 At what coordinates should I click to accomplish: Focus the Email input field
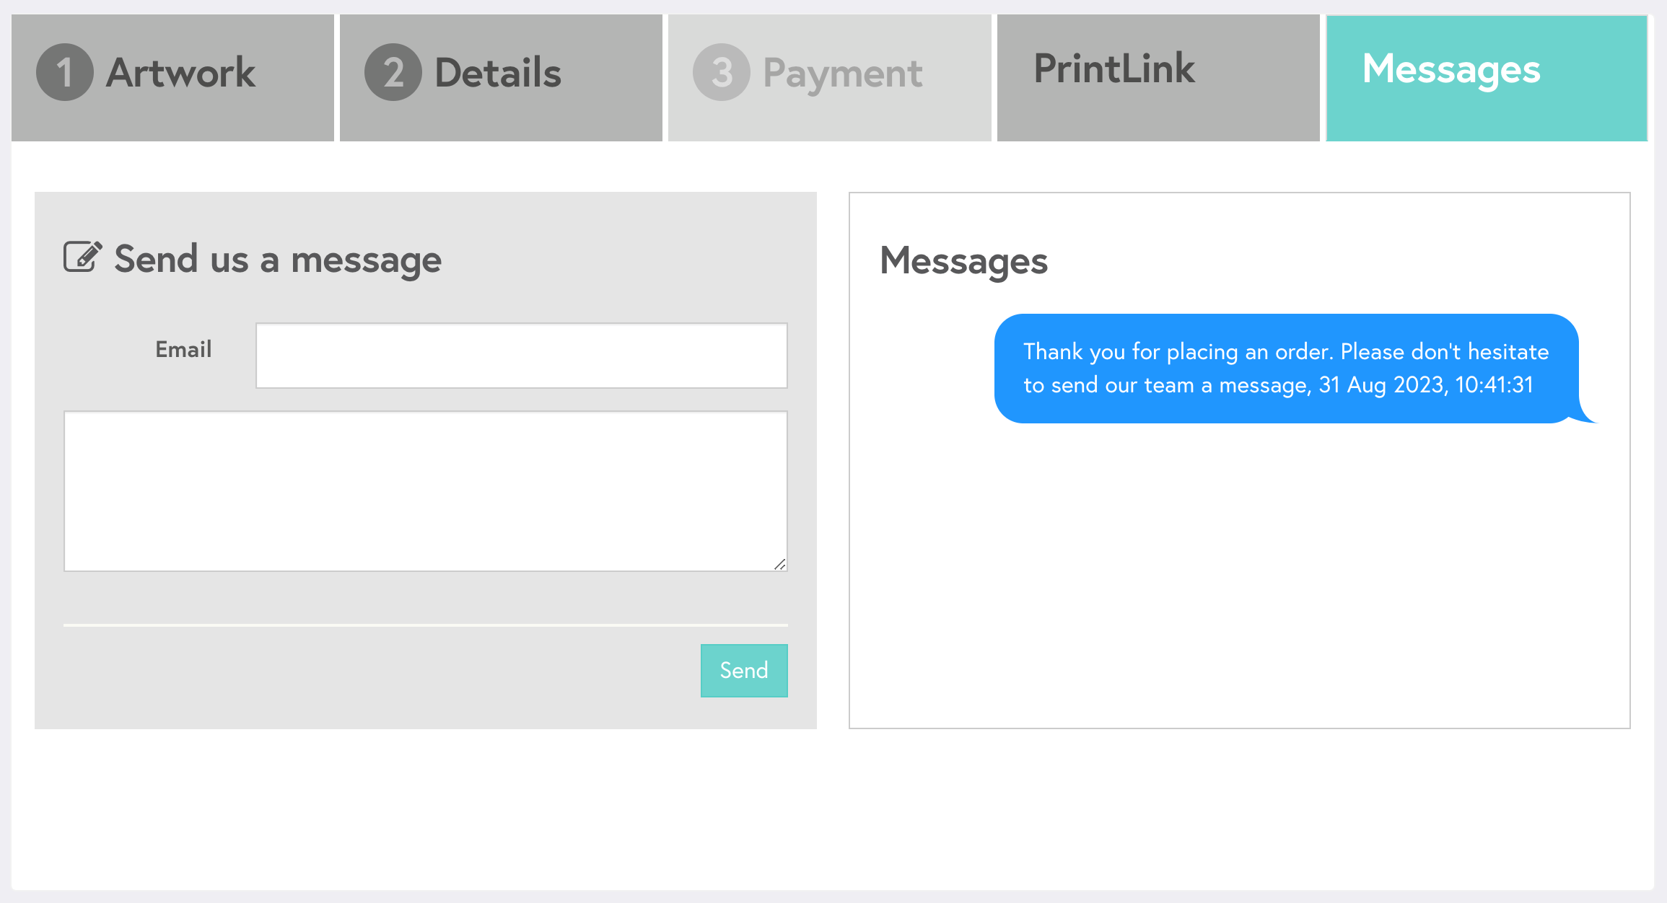click(521, 356)
